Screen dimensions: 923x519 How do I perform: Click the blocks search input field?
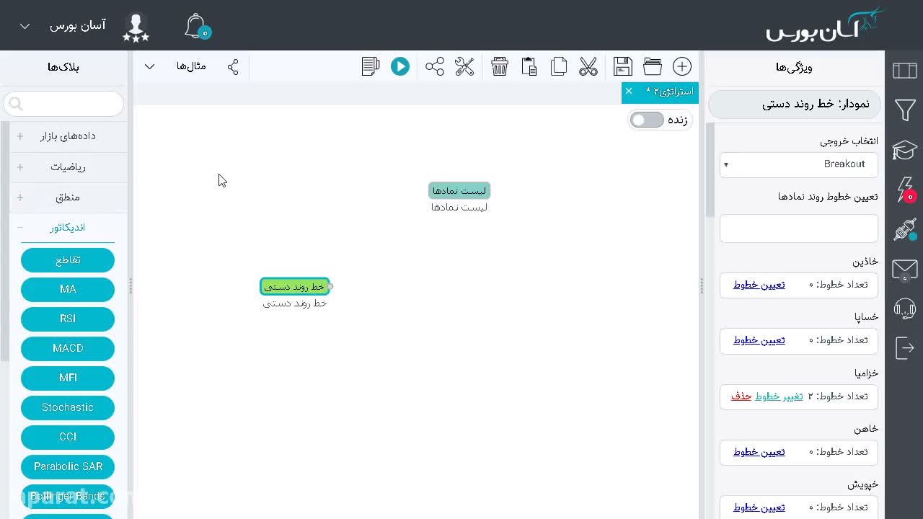[x=63, y=104]
